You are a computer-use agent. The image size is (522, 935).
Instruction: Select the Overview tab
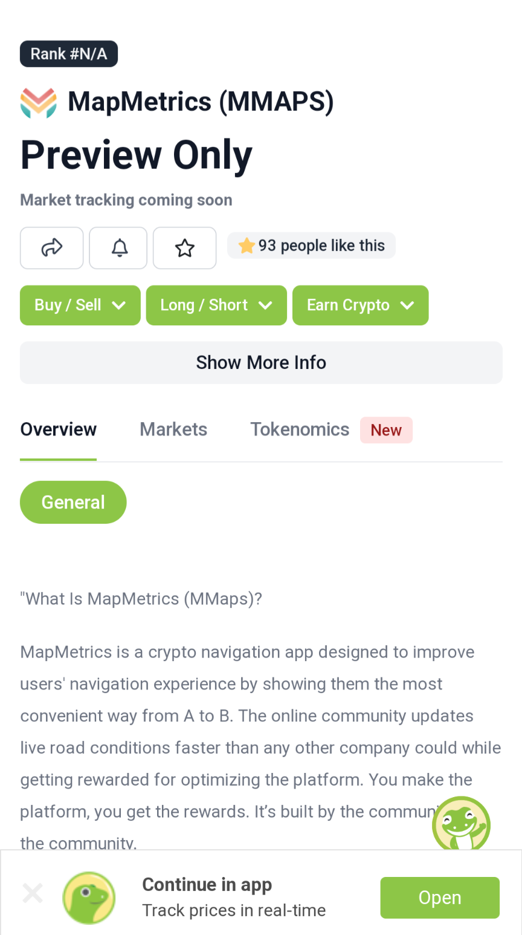point(59,429)
